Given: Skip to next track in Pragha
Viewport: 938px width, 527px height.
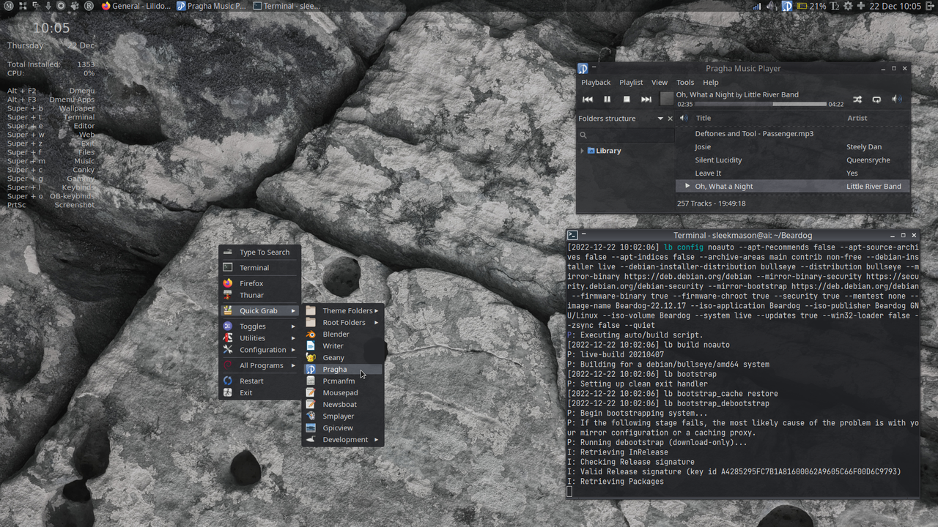Looking at the screenshot, I should (646, 100).
